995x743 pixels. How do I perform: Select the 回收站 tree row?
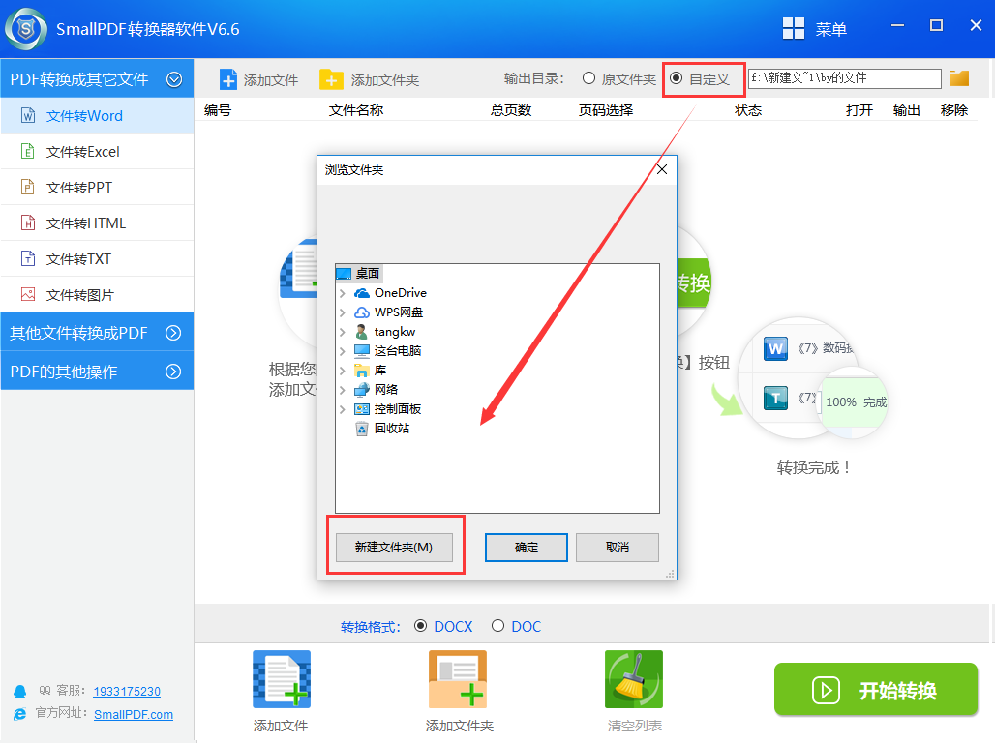point(382,429)
